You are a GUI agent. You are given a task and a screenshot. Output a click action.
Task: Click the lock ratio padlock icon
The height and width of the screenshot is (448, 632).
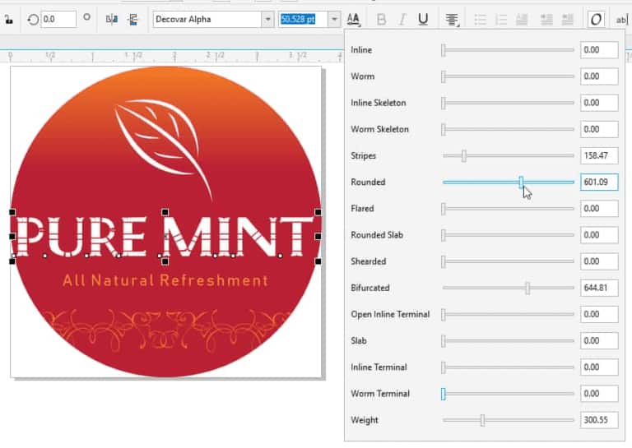point(8,20)
